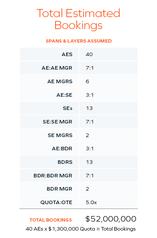Screen dimensions: 157x238
Task: Select the AE:SE value 3:1
Action: coord(90,95)
